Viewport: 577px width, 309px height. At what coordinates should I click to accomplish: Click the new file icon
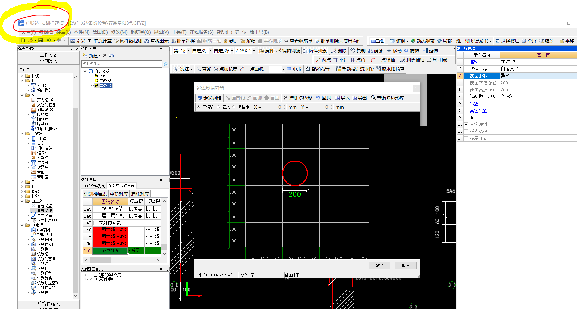coord(23,40)
